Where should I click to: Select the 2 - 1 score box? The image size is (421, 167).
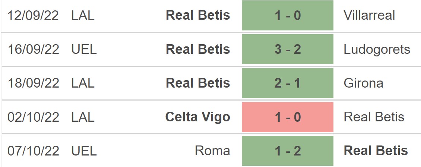(287, 83)
